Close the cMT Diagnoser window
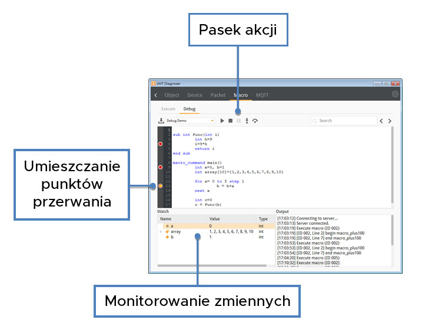 coord(396,84)
